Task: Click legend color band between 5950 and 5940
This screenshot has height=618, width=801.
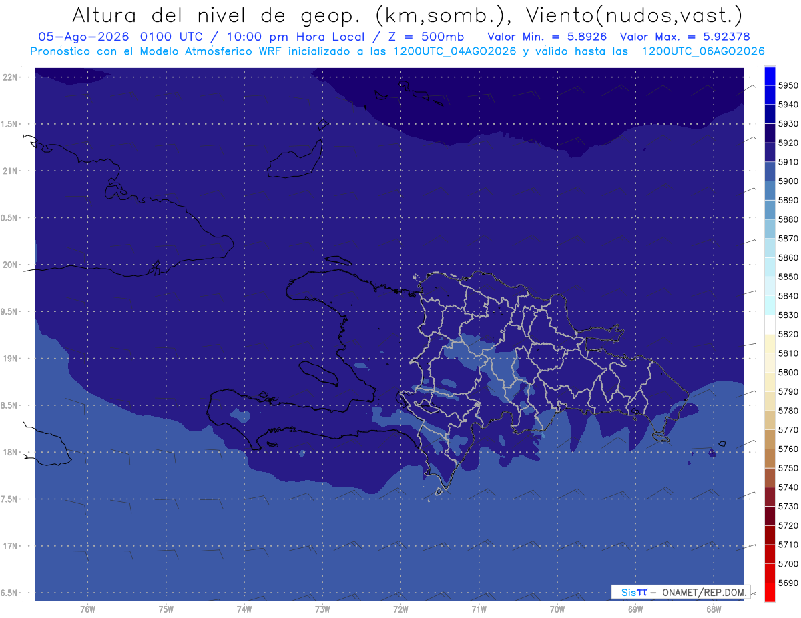Action: tap(769, 95)
